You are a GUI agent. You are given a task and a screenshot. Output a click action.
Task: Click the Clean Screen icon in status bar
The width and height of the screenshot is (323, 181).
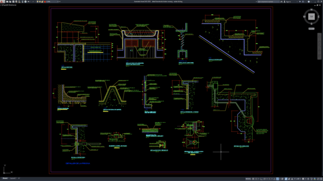click(321, 179)
